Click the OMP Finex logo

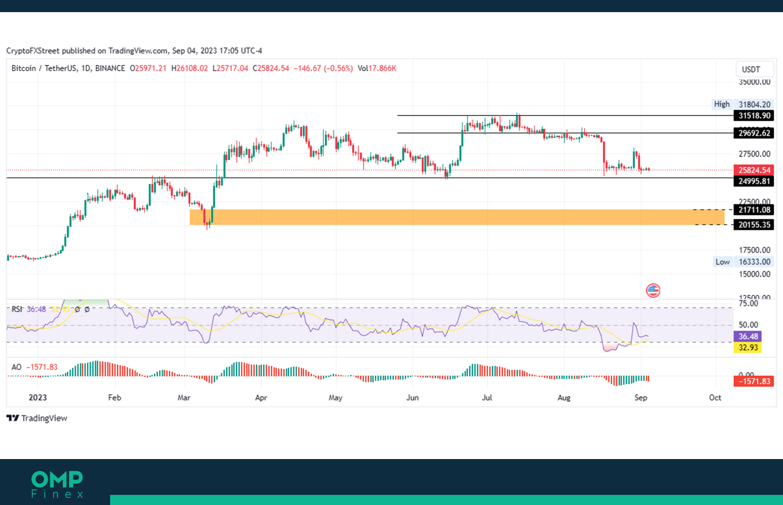tap(57, 485)
